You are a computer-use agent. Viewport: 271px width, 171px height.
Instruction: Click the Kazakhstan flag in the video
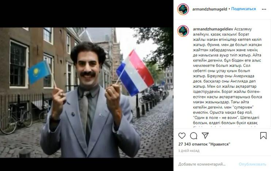tap(39, 72)
